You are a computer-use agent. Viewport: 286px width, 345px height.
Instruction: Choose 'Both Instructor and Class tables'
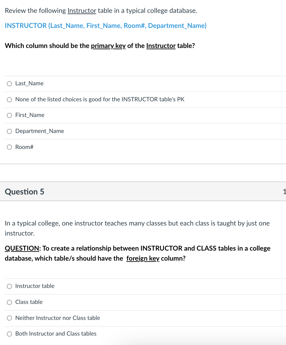coord(9,334)
